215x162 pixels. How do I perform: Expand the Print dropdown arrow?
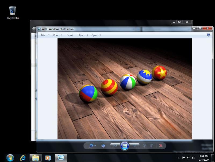[62, 35]
